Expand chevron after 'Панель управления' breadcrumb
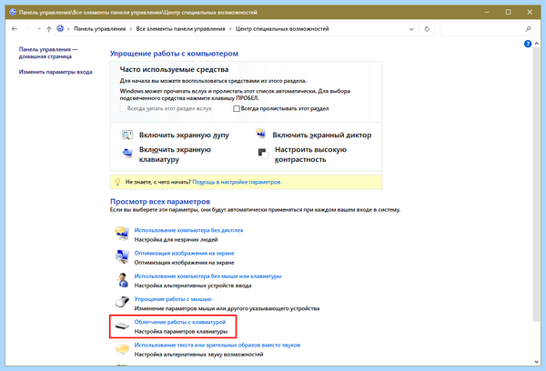This screenshot has width=546, height=371. 131,29
